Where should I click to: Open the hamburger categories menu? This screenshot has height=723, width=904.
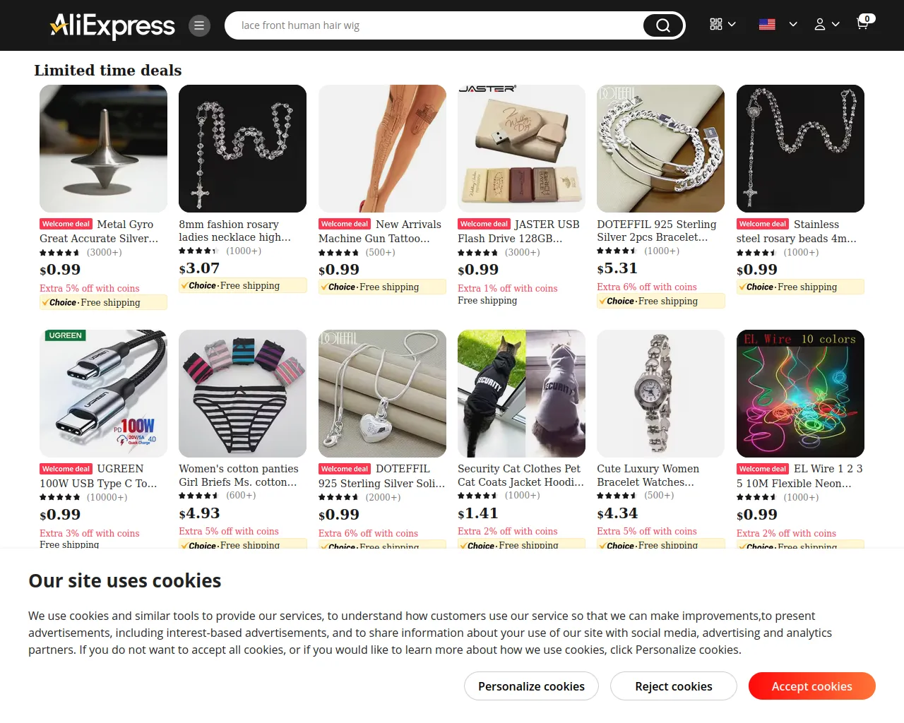point(199,25)
